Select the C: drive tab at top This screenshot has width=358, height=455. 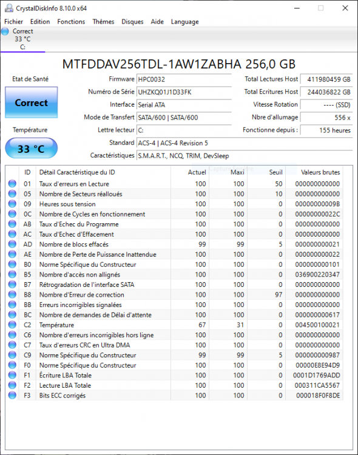(22, 39)
